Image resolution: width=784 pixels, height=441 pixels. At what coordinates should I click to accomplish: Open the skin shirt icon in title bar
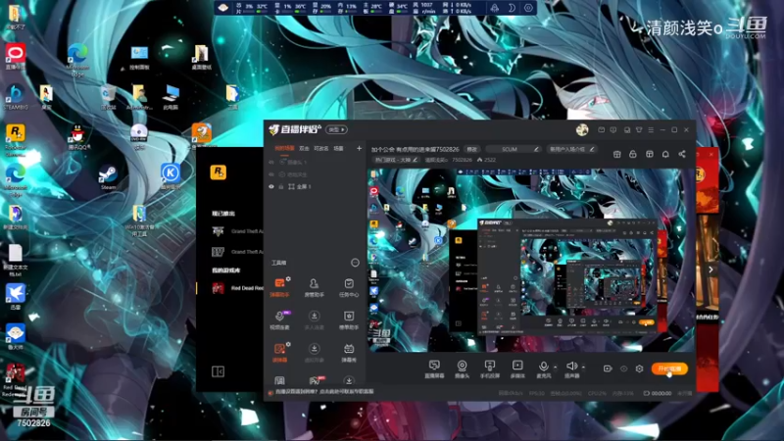pyautogui.click(x=639, y=130)
